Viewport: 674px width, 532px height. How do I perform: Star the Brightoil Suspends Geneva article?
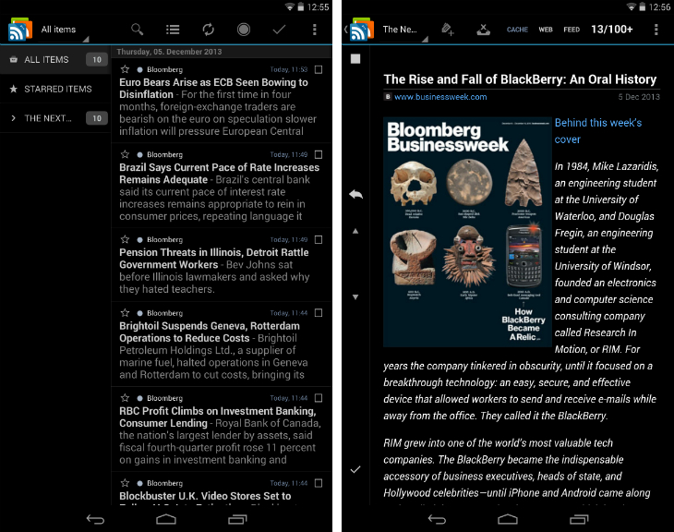point(125,313)
